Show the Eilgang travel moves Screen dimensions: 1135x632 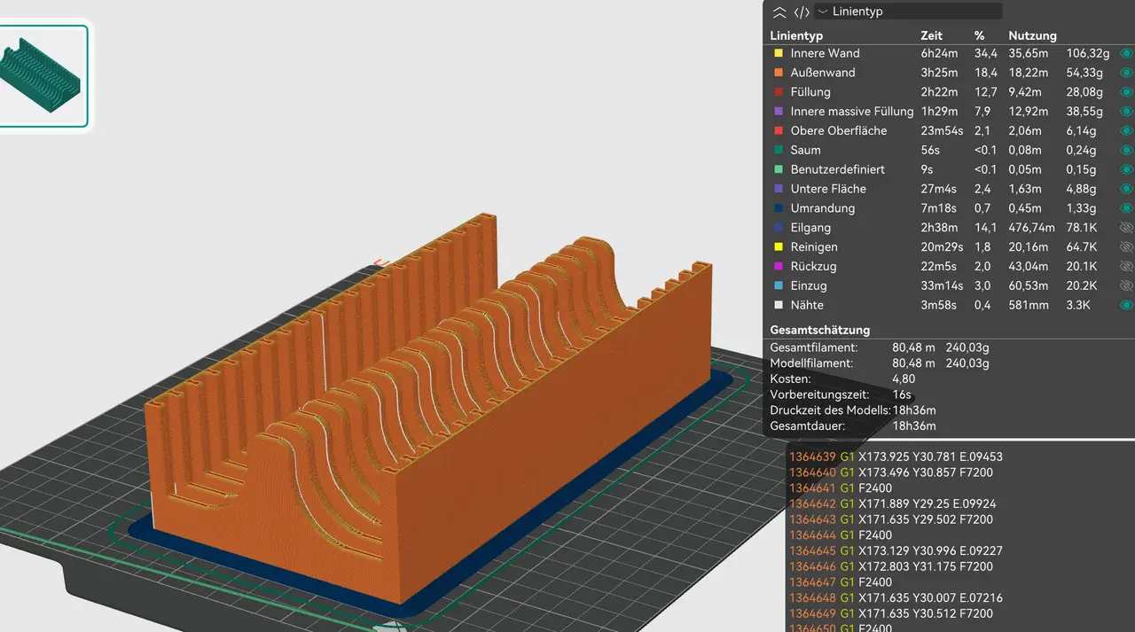[1126, 228]
